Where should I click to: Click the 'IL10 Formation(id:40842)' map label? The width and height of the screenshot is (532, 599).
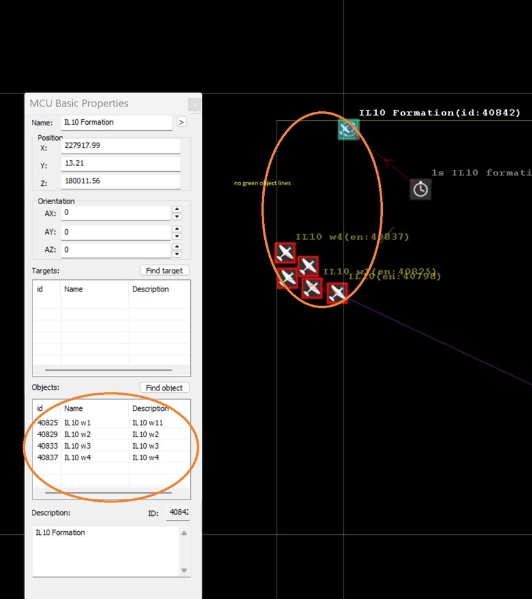[x=440, y=112]
